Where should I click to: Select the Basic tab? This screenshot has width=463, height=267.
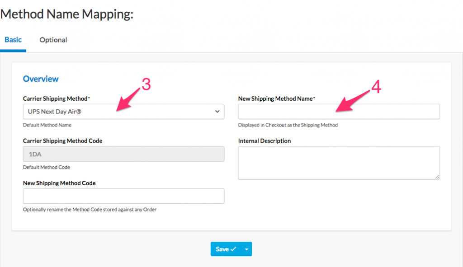13,40
